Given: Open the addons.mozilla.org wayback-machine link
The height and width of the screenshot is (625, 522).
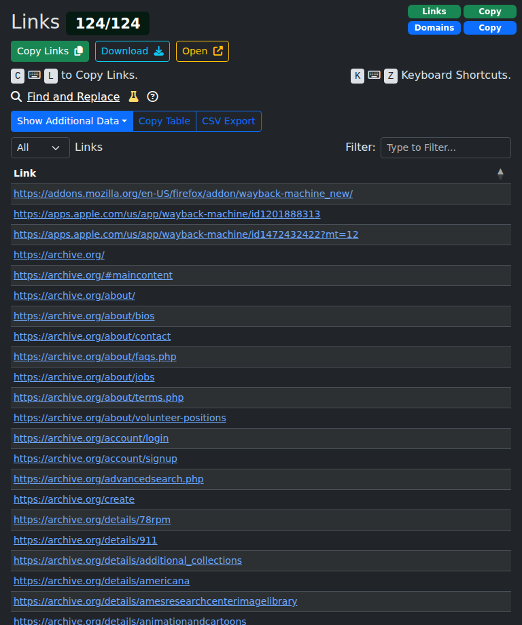Looking at the screenshot, I should pyautogui.click(x=183, y=194).
